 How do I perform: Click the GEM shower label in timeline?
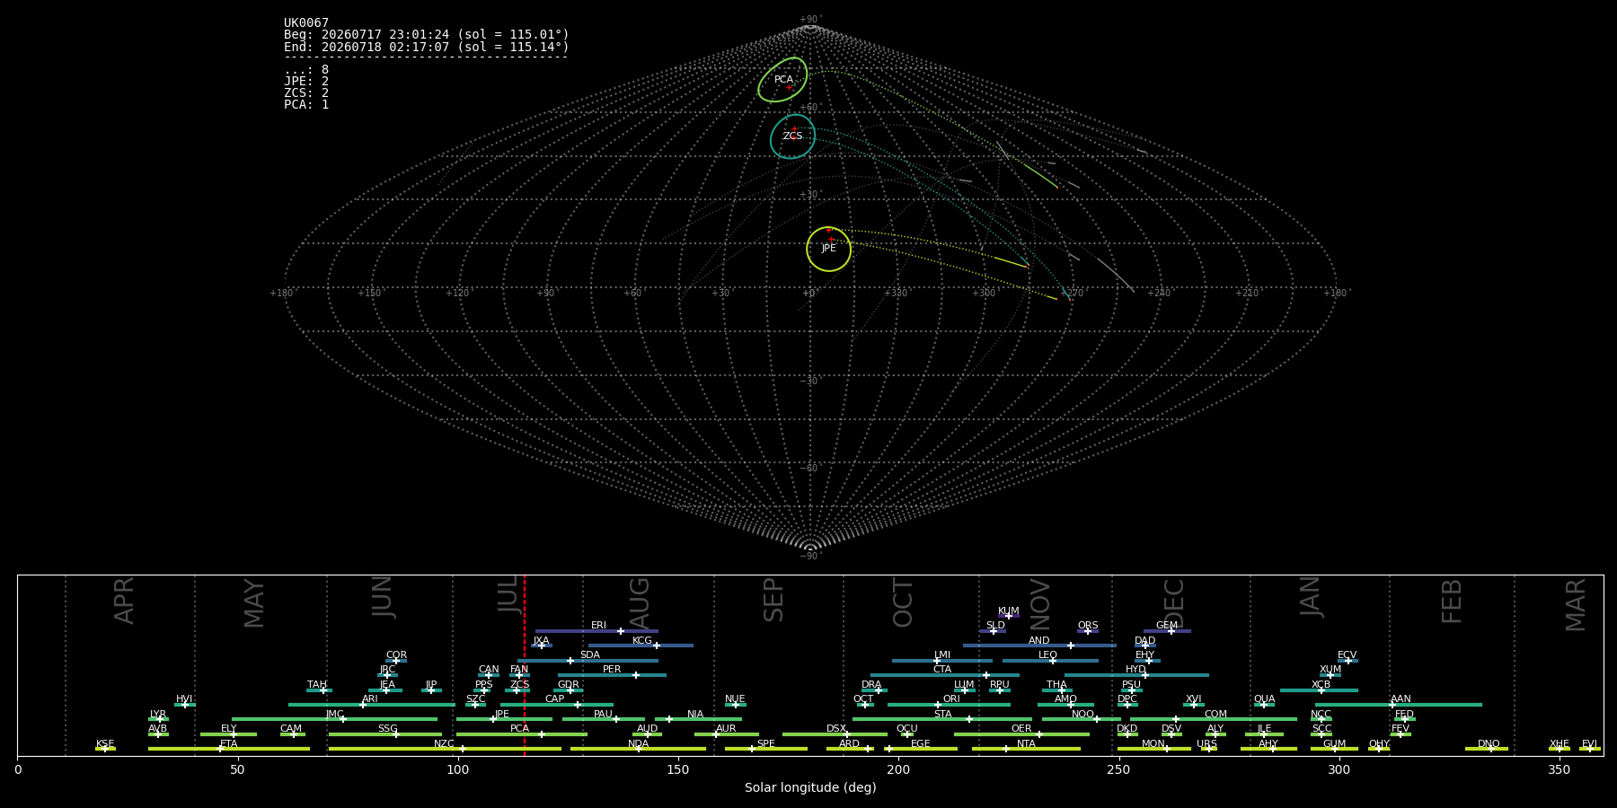[1167, 626]
